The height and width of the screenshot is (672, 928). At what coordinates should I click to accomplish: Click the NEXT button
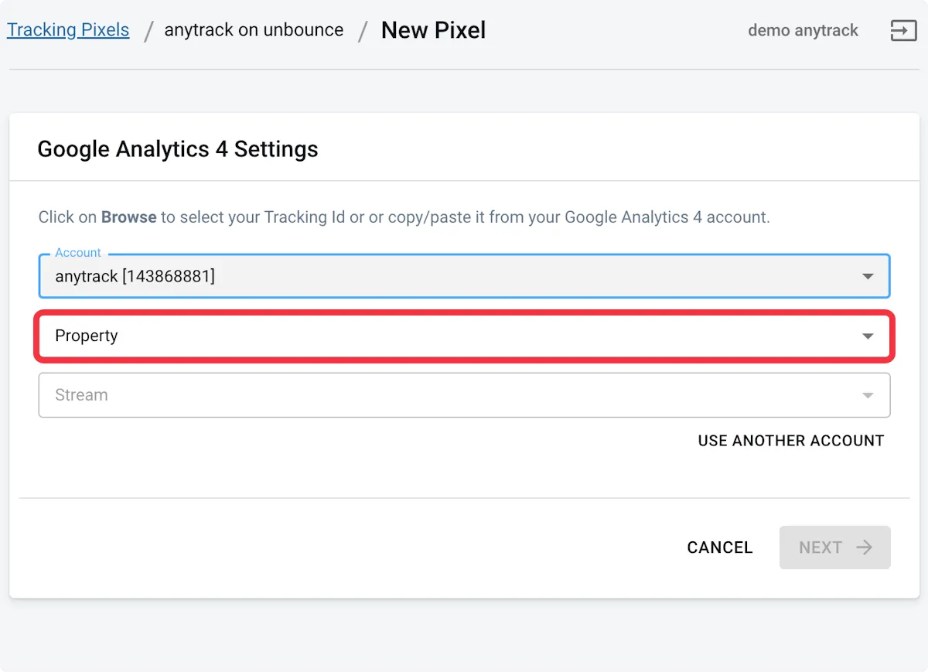[835, 547]
